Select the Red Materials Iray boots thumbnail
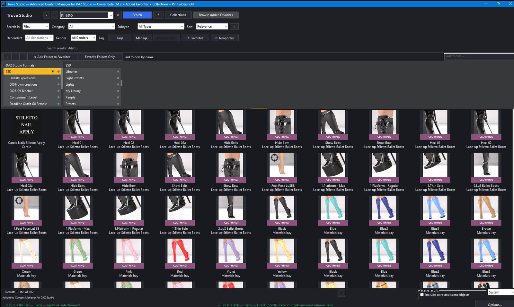 [180, 253]
